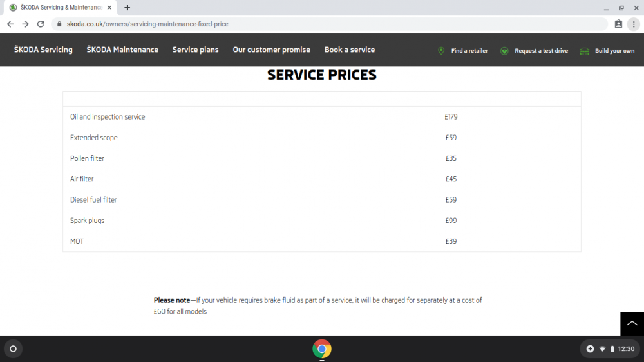Restore the browser window size
This screenshot has height=362, width=644.
621,8
